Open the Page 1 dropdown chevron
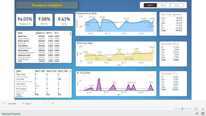 pos(45,104)
